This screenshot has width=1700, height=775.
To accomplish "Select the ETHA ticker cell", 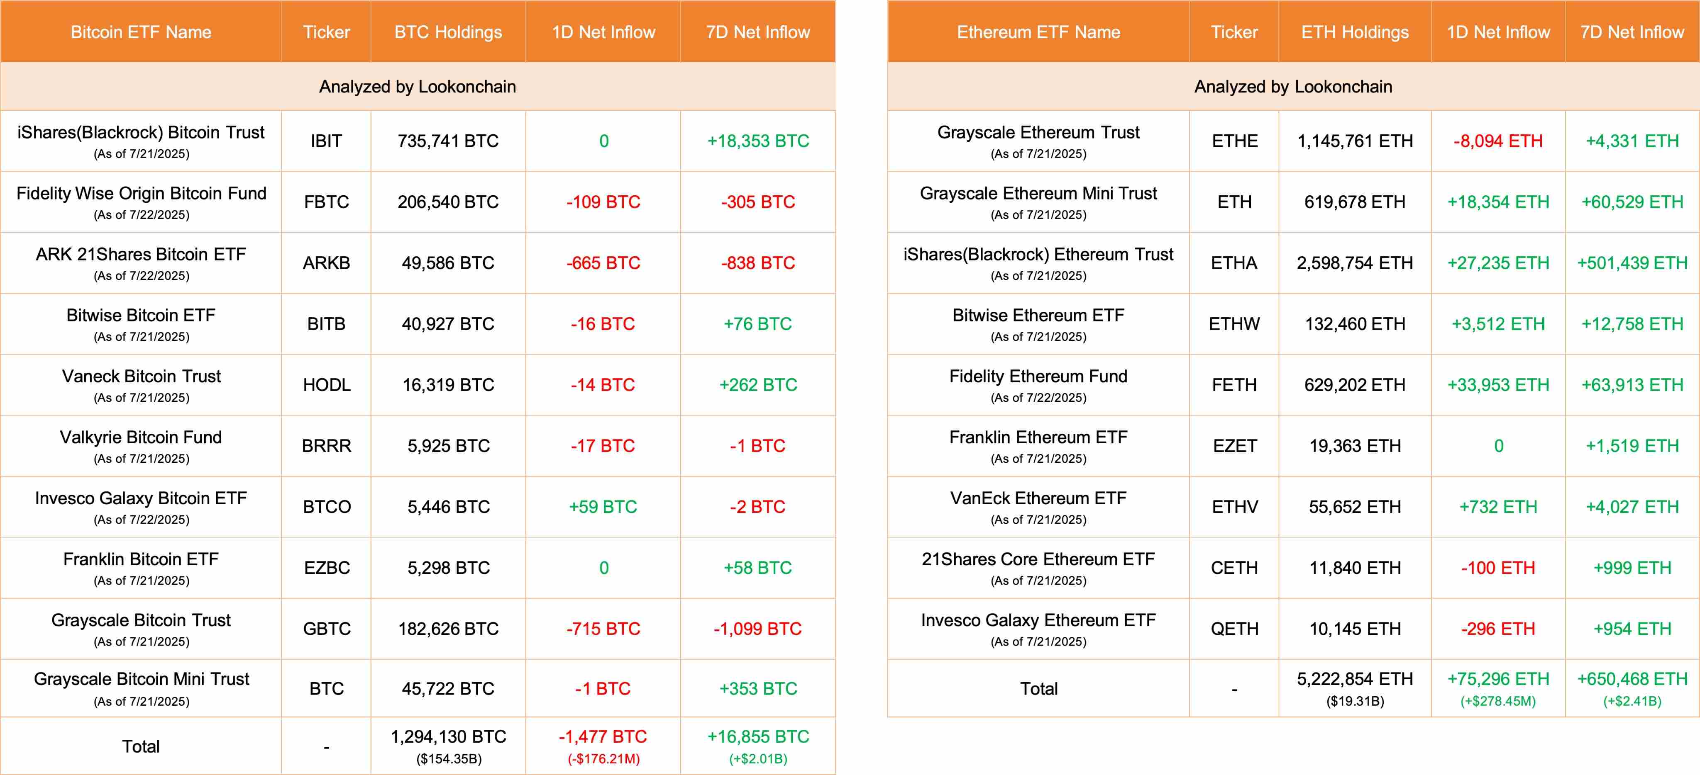I will coord(1234,263).
